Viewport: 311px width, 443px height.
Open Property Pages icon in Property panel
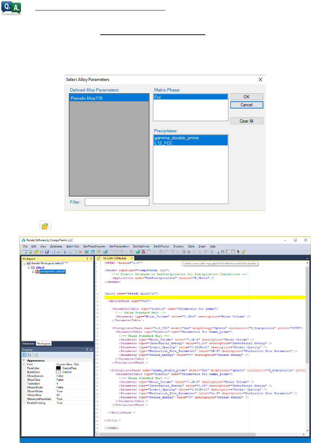coord(36,355)
